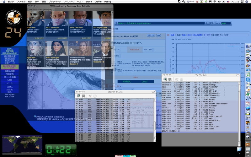The width and height of the screenshot is (251, 157).
Task: Select the FOX Broadcasting Company tab
Action: tap(41, 10)
